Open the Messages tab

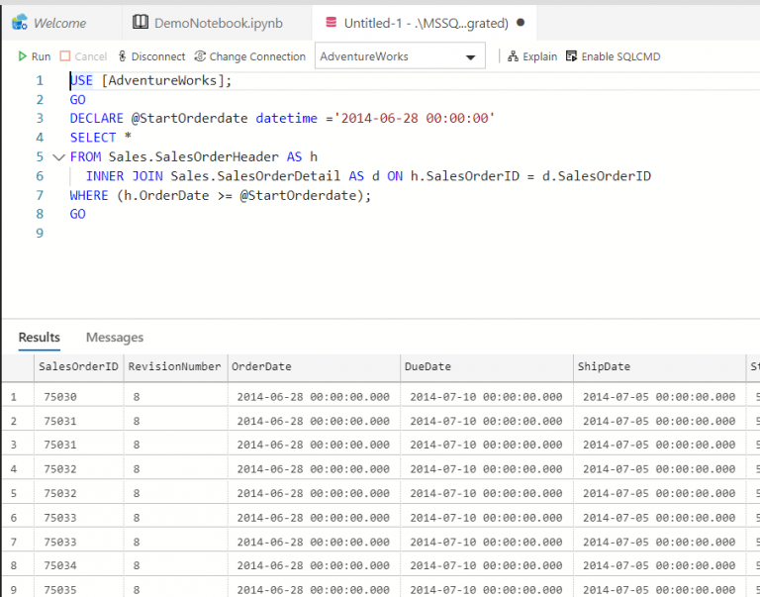(x=115, y=338)
